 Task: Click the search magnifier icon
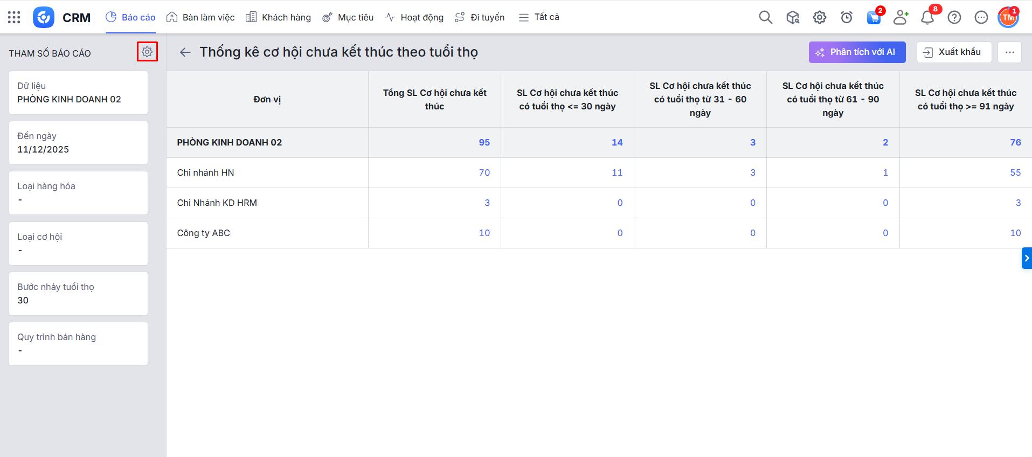pos(765,17)
